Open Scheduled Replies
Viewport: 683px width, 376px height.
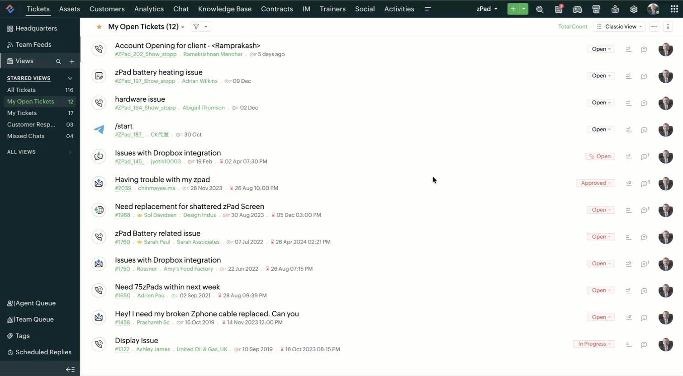pos(40,352)
